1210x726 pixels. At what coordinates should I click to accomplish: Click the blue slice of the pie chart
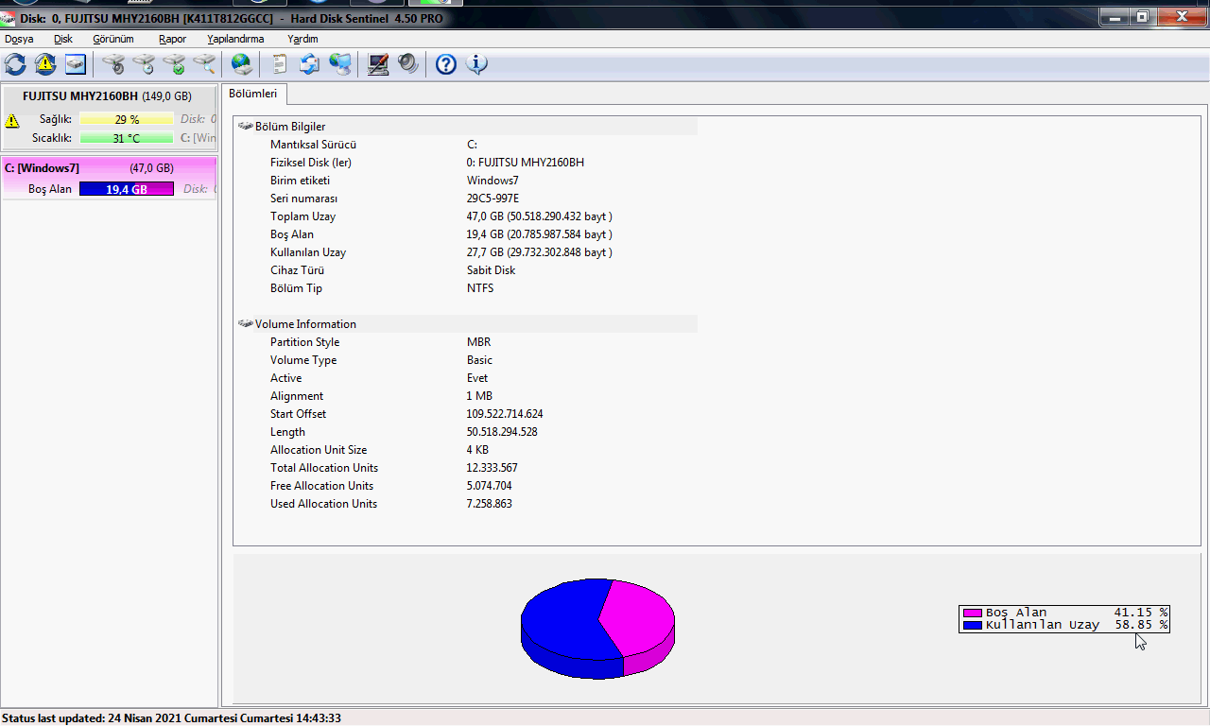564,624
